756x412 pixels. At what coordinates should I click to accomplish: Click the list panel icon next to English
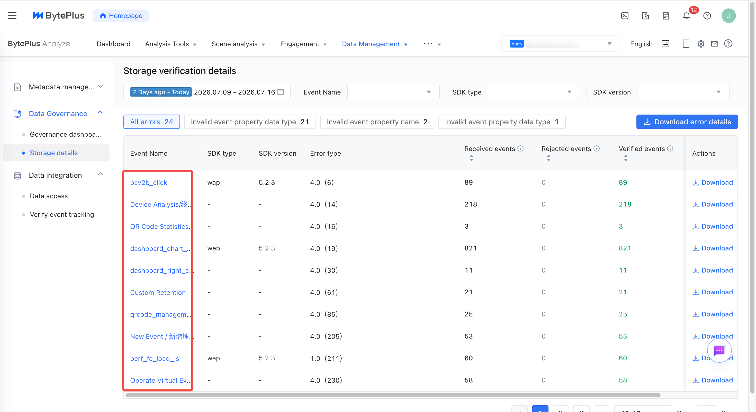tap(665, 44)
